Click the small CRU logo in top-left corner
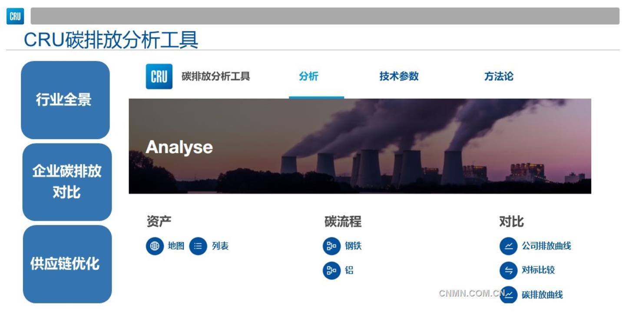The height and width of the screenshot is (326, 629). (x=15, y=17)
